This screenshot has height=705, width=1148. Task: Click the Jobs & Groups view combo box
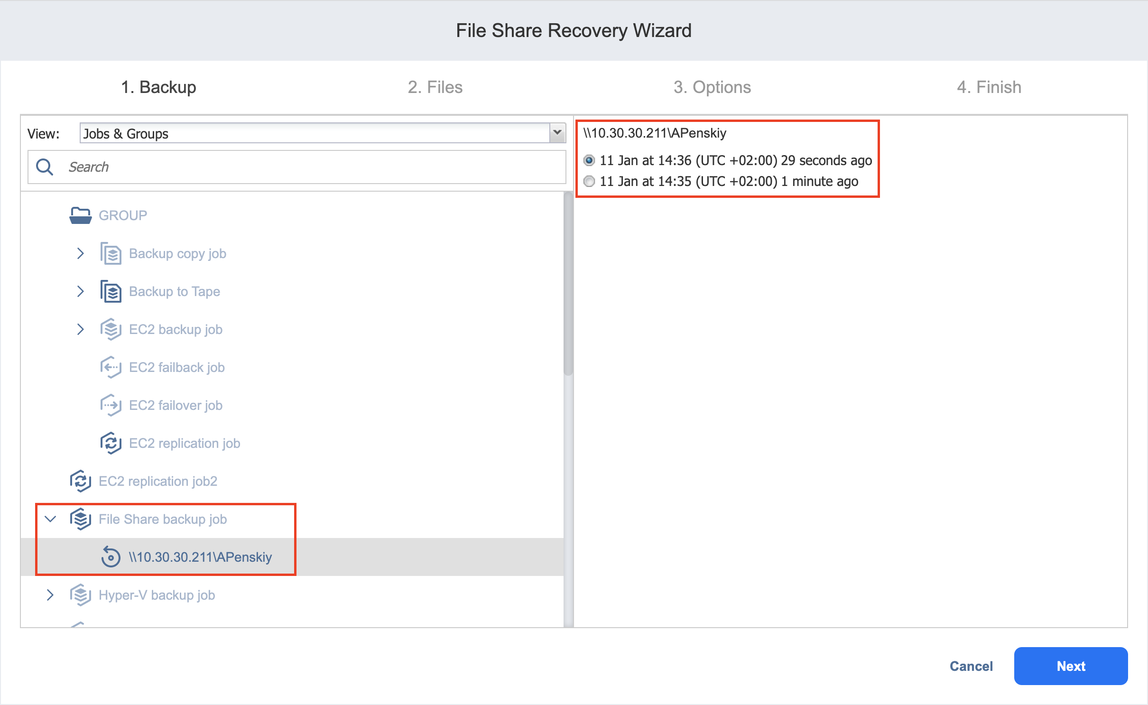coord(323,133)
